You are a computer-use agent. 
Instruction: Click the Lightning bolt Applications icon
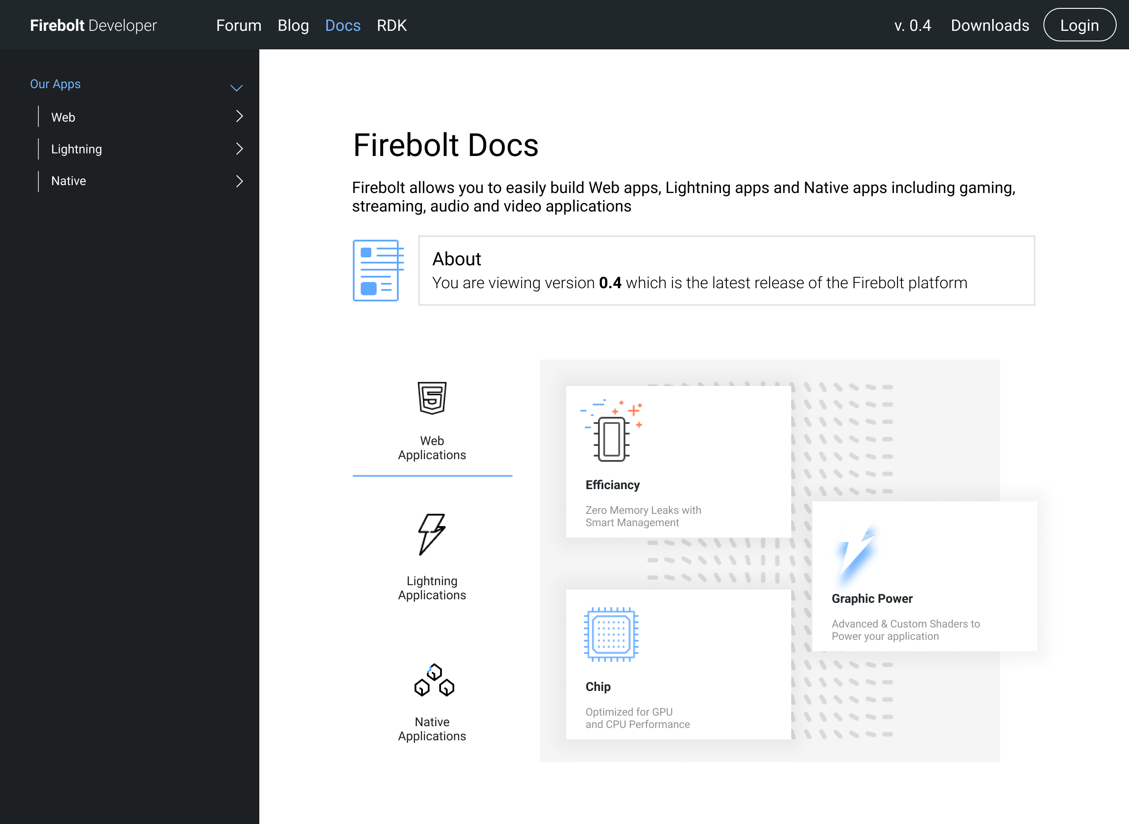pos(432,534)
